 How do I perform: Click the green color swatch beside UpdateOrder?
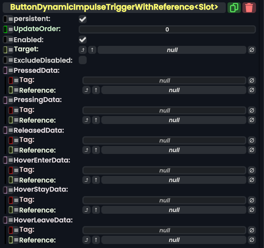5,29
